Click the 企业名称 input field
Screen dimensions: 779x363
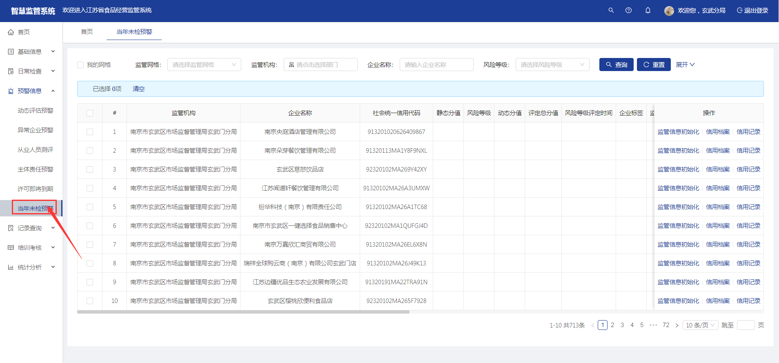coord(436,65)
